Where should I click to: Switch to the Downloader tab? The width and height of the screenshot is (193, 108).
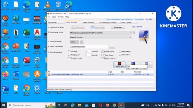(x=56, y=22)
